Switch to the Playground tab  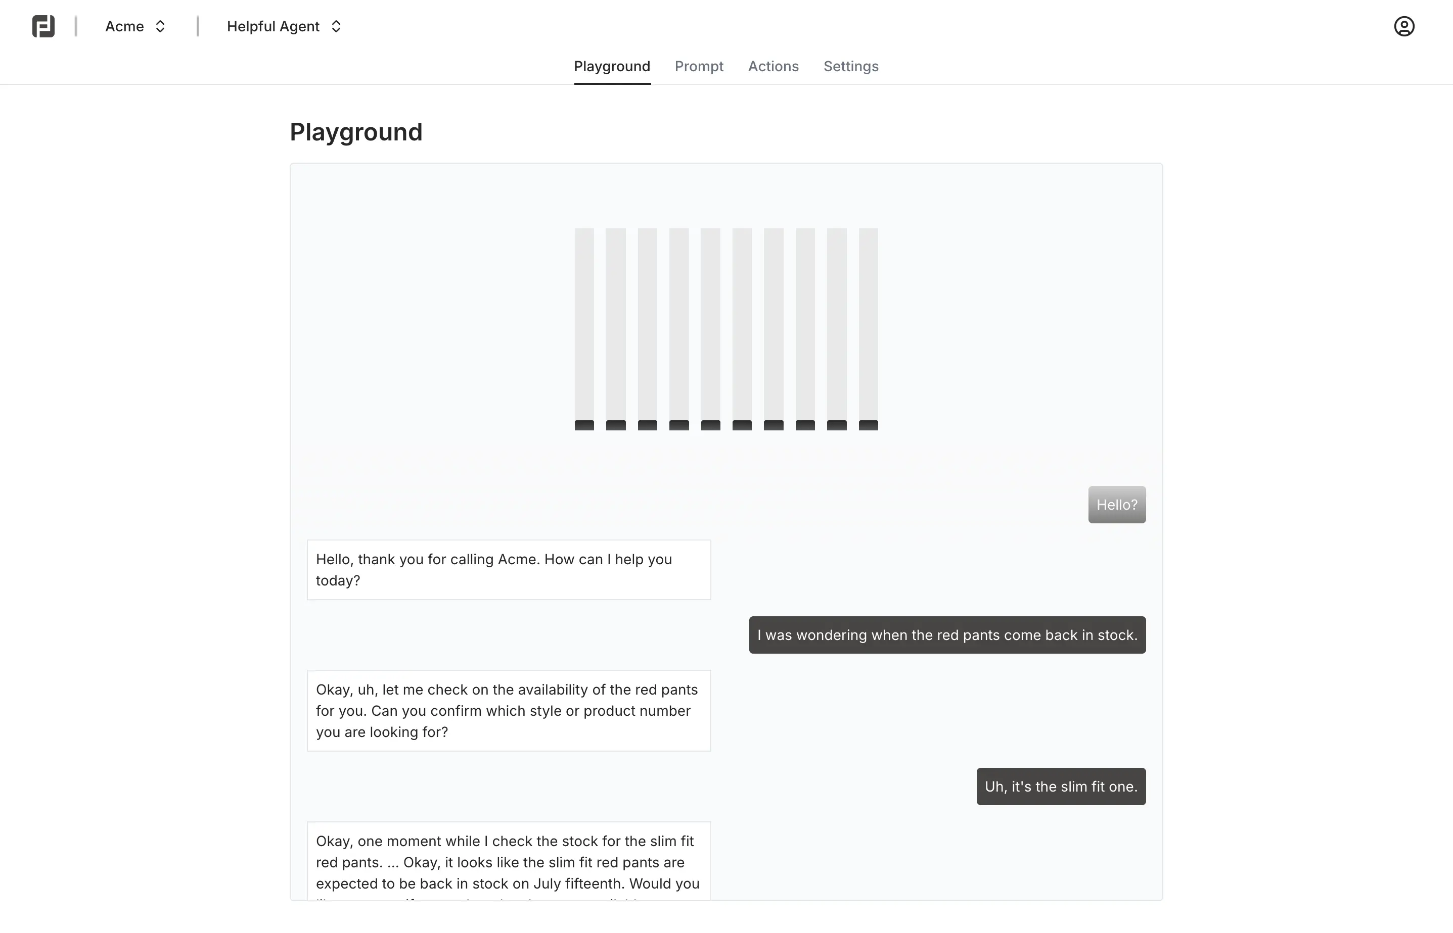pyautogui.click(x=612, y=66)
